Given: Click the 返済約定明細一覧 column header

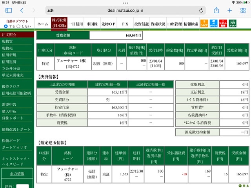Looking at the screenshot, I should point(151,84).
